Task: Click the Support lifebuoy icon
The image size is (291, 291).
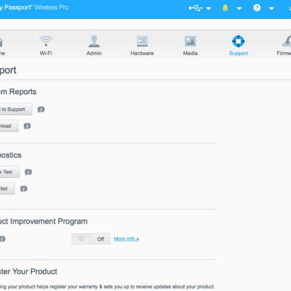Action: (x=238, y=41)
